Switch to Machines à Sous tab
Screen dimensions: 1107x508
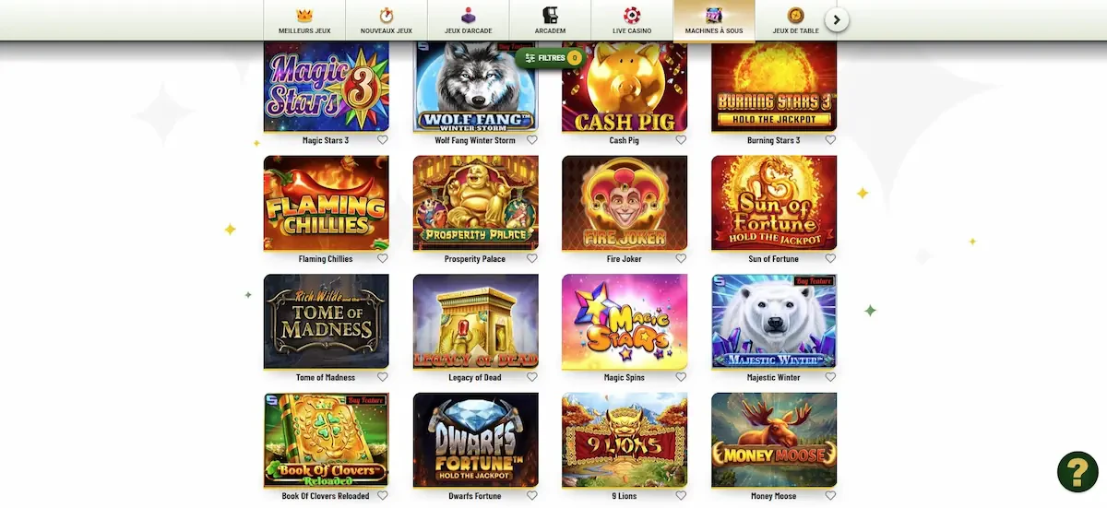(714, 20)
